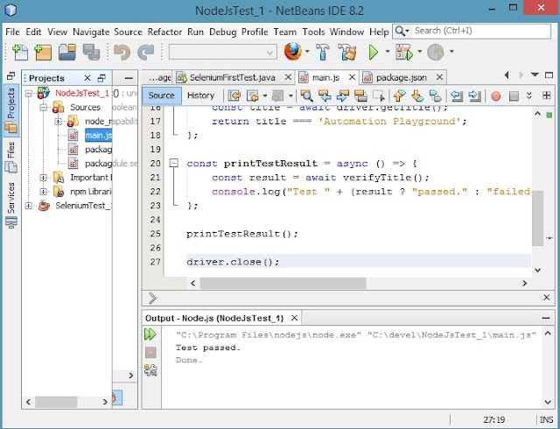Show the editor documents list arrow
The height and width of the screenshot is (429, 560).
click(535, 74)
